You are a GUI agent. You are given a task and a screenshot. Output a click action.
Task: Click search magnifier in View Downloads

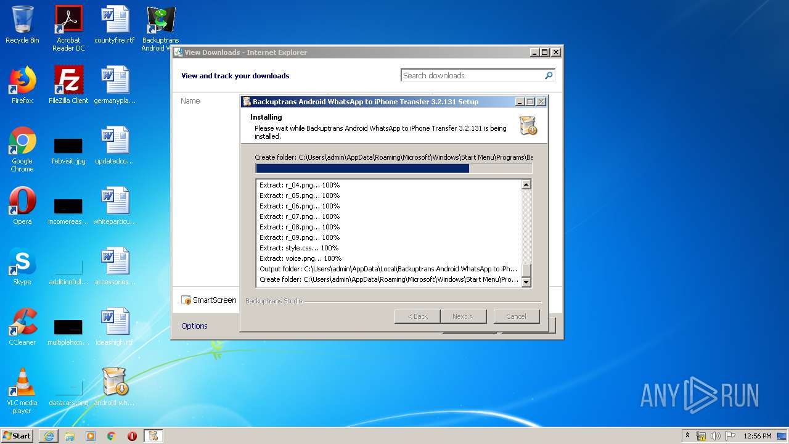pos(549,75)
